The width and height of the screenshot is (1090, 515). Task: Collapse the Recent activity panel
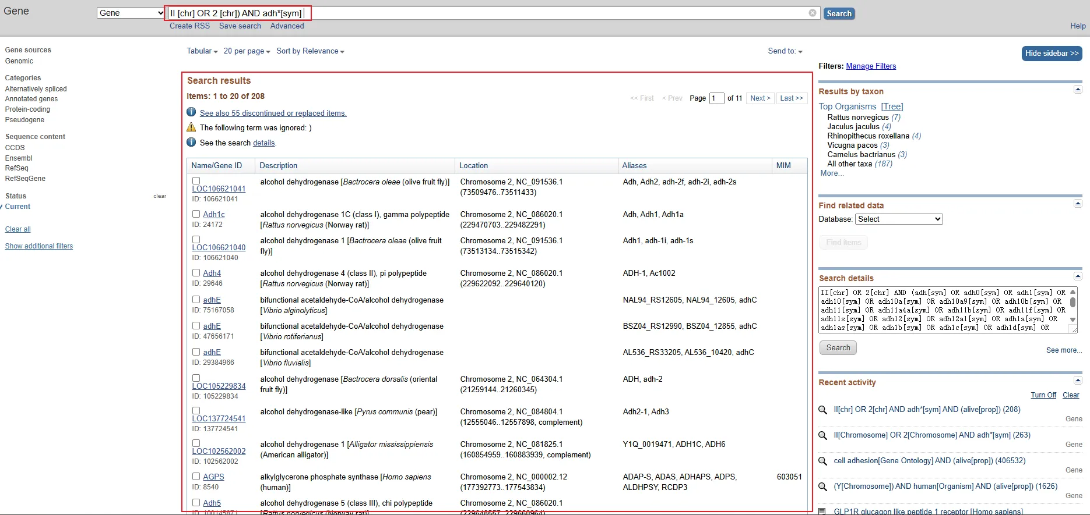point(1078,381)
